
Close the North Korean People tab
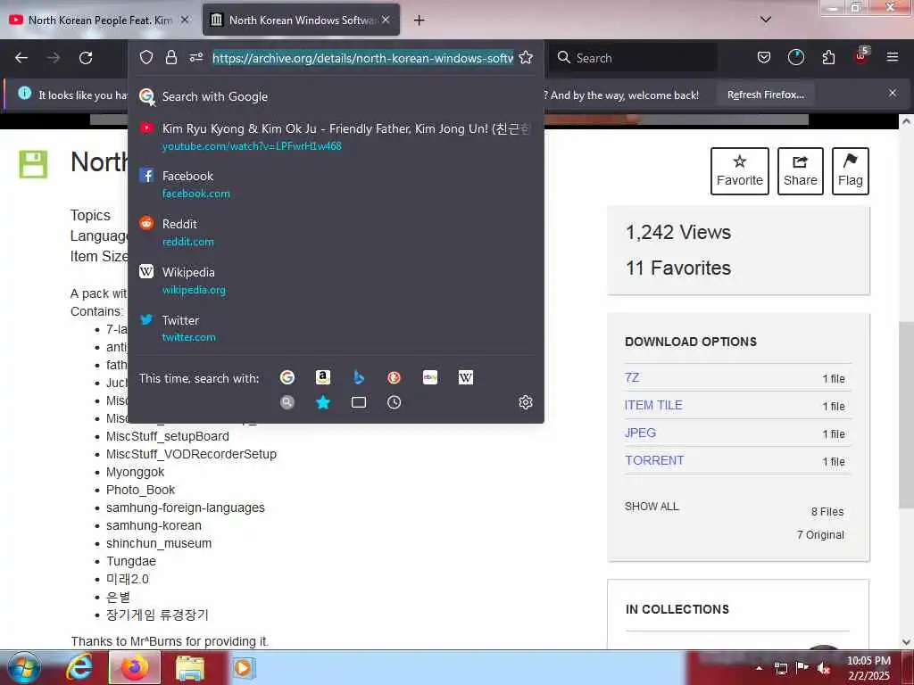[185, 20]
